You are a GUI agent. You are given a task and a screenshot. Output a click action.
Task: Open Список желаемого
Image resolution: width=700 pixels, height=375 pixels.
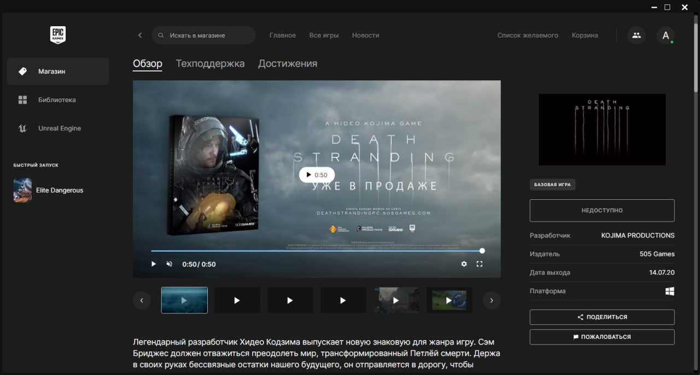[528, 35]
